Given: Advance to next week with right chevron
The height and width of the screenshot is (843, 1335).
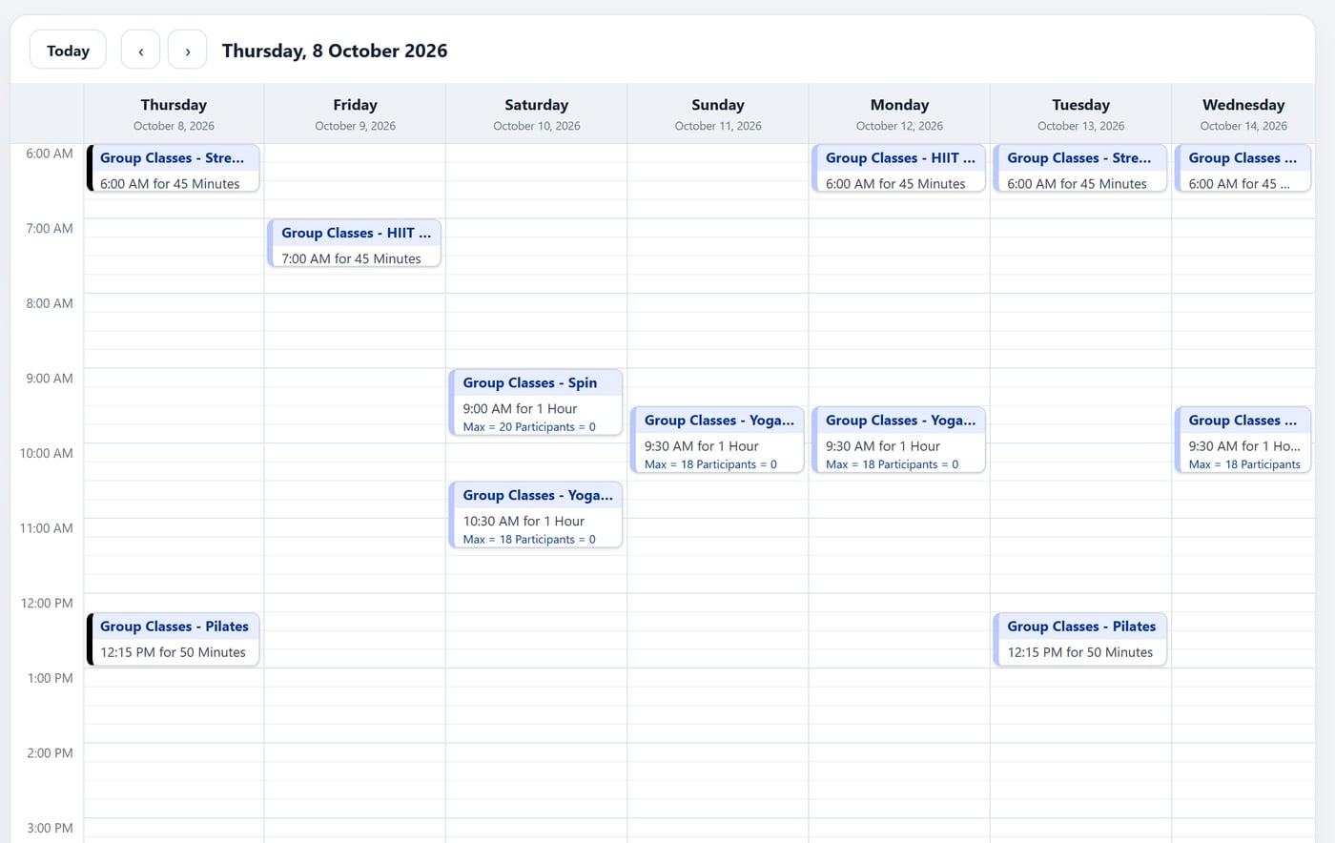Looking at the screenshot, I should 188,51.
